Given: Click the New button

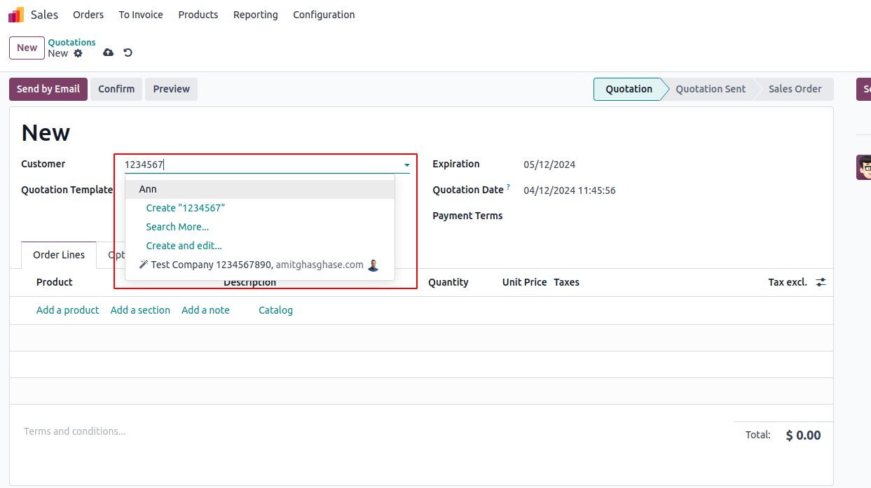Looking at the screenshot, I should [27, 48].
